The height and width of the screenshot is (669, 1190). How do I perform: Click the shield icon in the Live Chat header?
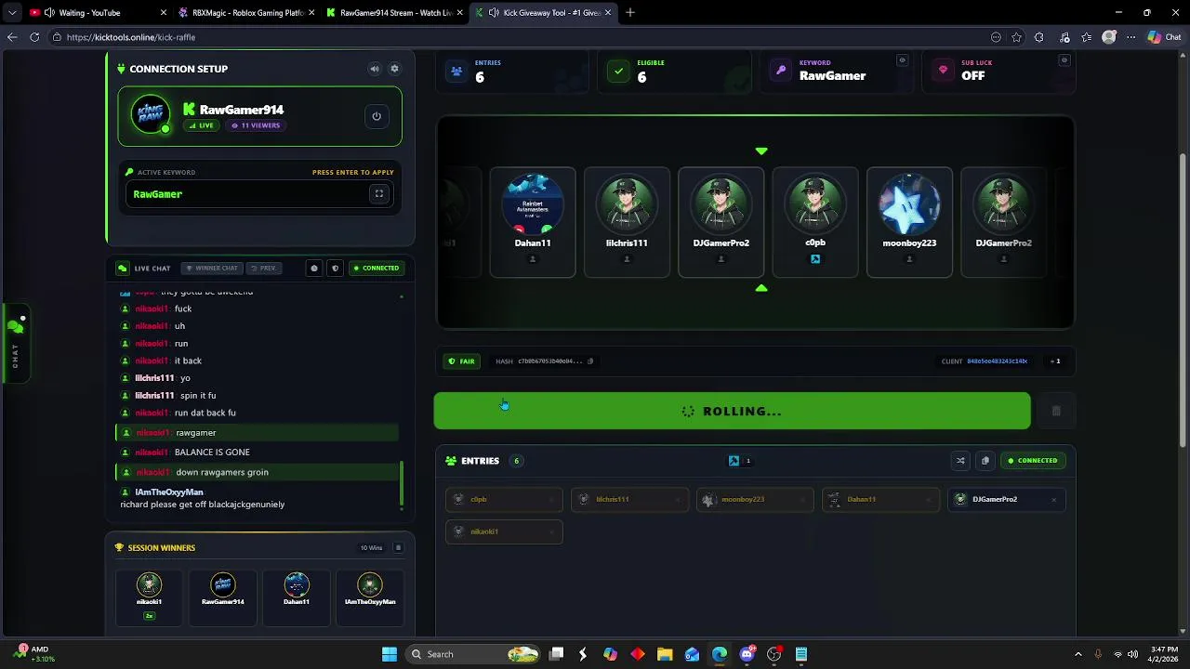336,268
